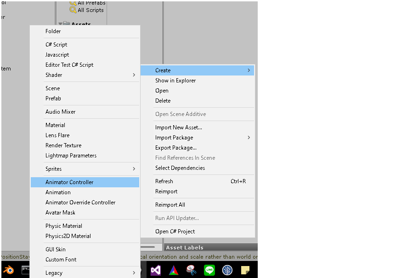Create a GUI Skin asset

click(x=85, y=249)
